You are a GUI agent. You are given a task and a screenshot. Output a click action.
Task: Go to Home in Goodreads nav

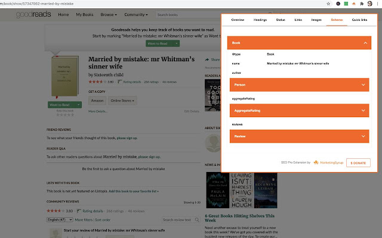pos(63,14)
